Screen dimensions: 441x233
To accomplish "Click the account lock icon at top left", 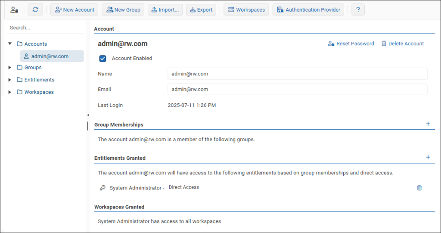I will pos(14,9).
